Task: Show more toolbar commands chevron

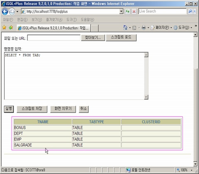Action: pyautogui.click(x=196, y=26)
